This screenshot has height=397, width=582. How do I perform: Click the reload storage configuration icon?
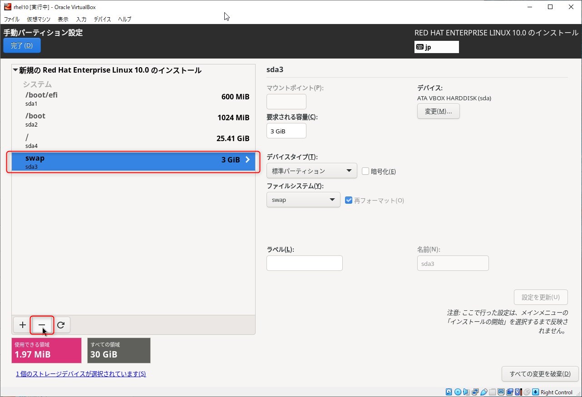(61, 325)
